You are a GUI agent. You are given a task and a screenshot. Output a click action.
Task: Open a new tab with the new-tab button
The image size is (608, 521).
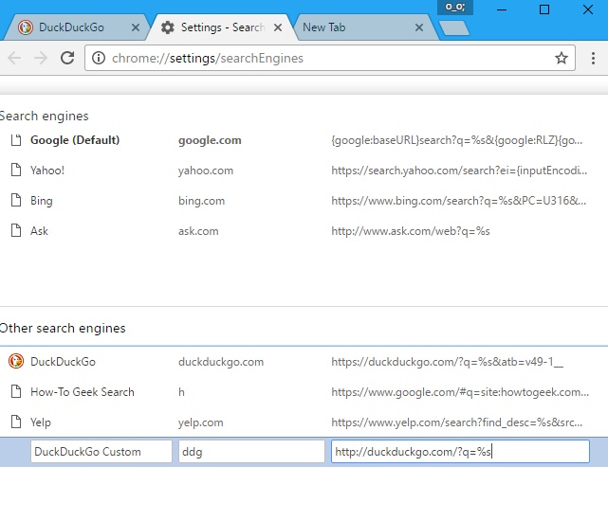454,27
